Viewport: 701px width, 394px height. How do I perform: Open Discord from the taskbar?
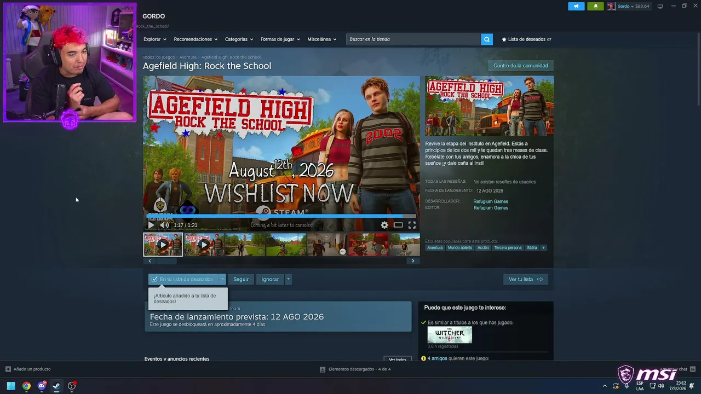click(x=42, y=386)
